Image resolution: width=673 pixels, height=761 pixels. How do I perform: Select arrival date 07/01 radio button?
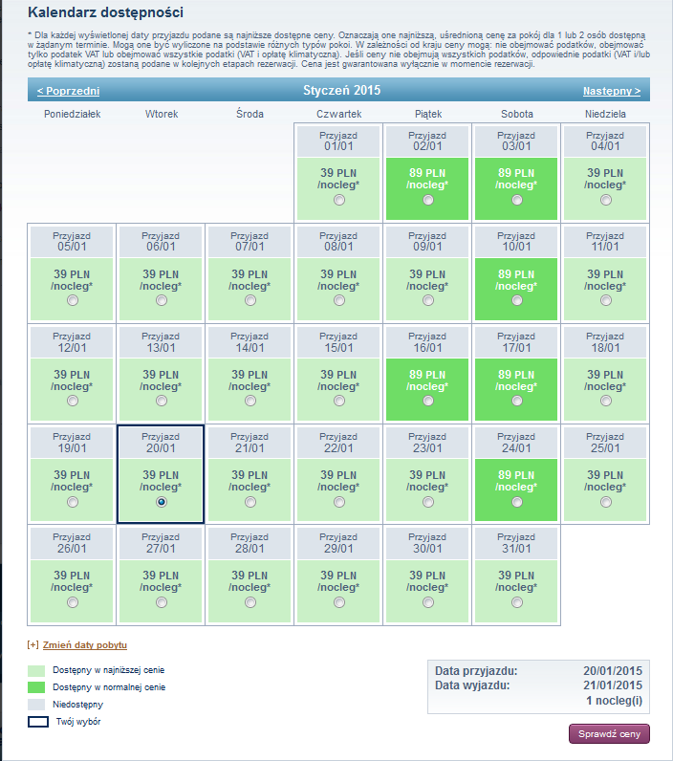(x=250, y=300)
